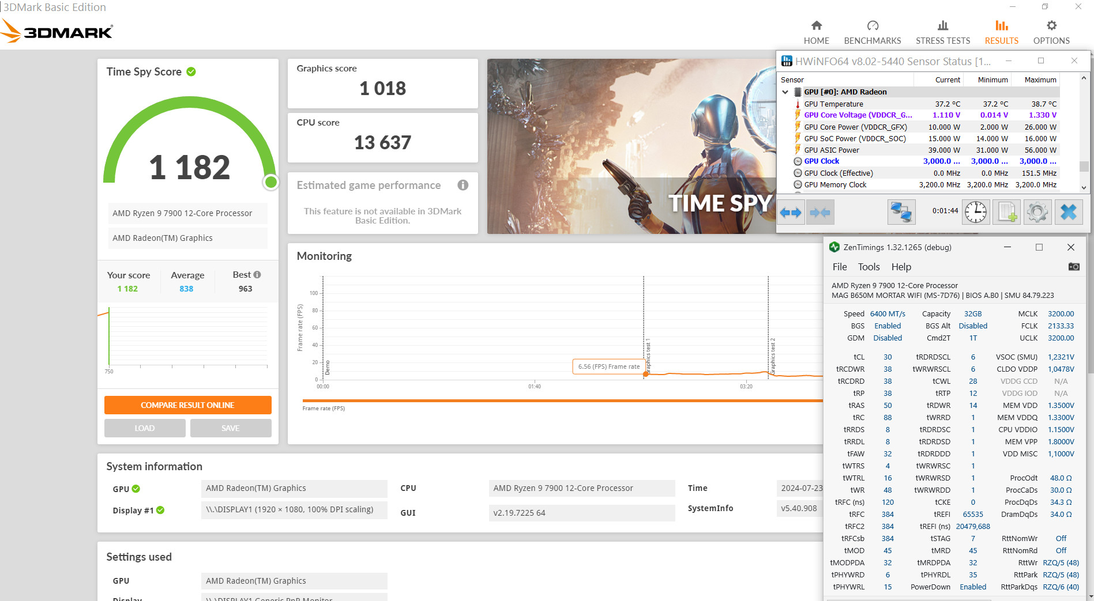The width and height of the screenshot is (1094, 601).
Task: Click the HWiNFO shrink columns arrows icon
Action: coord(819,213)
